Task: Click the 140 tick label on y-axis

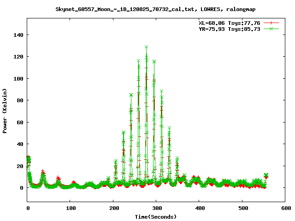Action: (x=18, y=35)
